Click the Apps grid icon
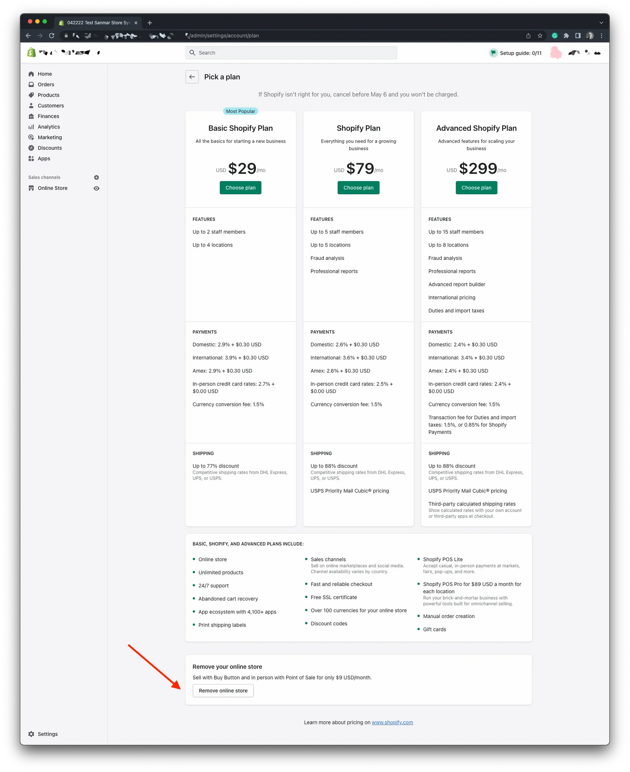The width and height of the screenshot is (630, 772). point(31,159)
